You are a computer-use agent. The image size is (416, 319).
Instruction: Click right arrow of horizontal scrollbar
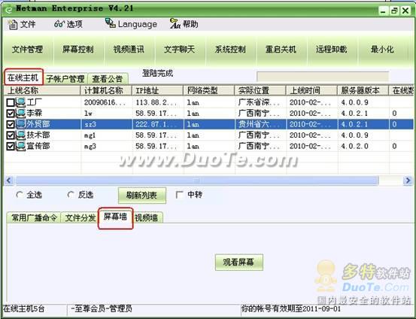[408, 181]
